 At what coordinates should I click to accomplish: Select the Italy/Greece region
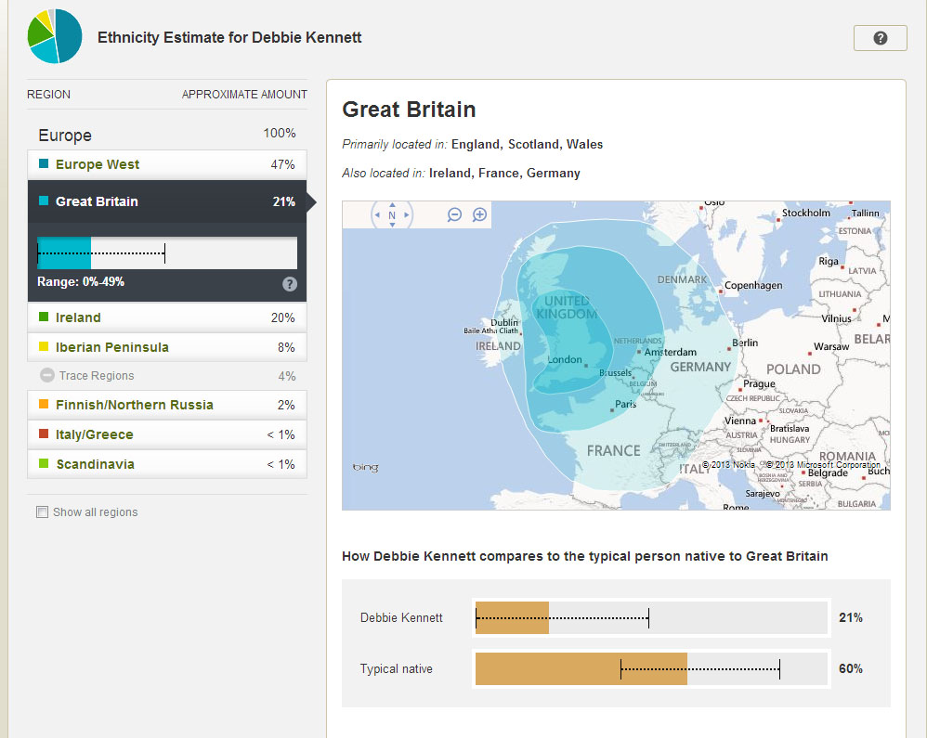coord(167,434)
